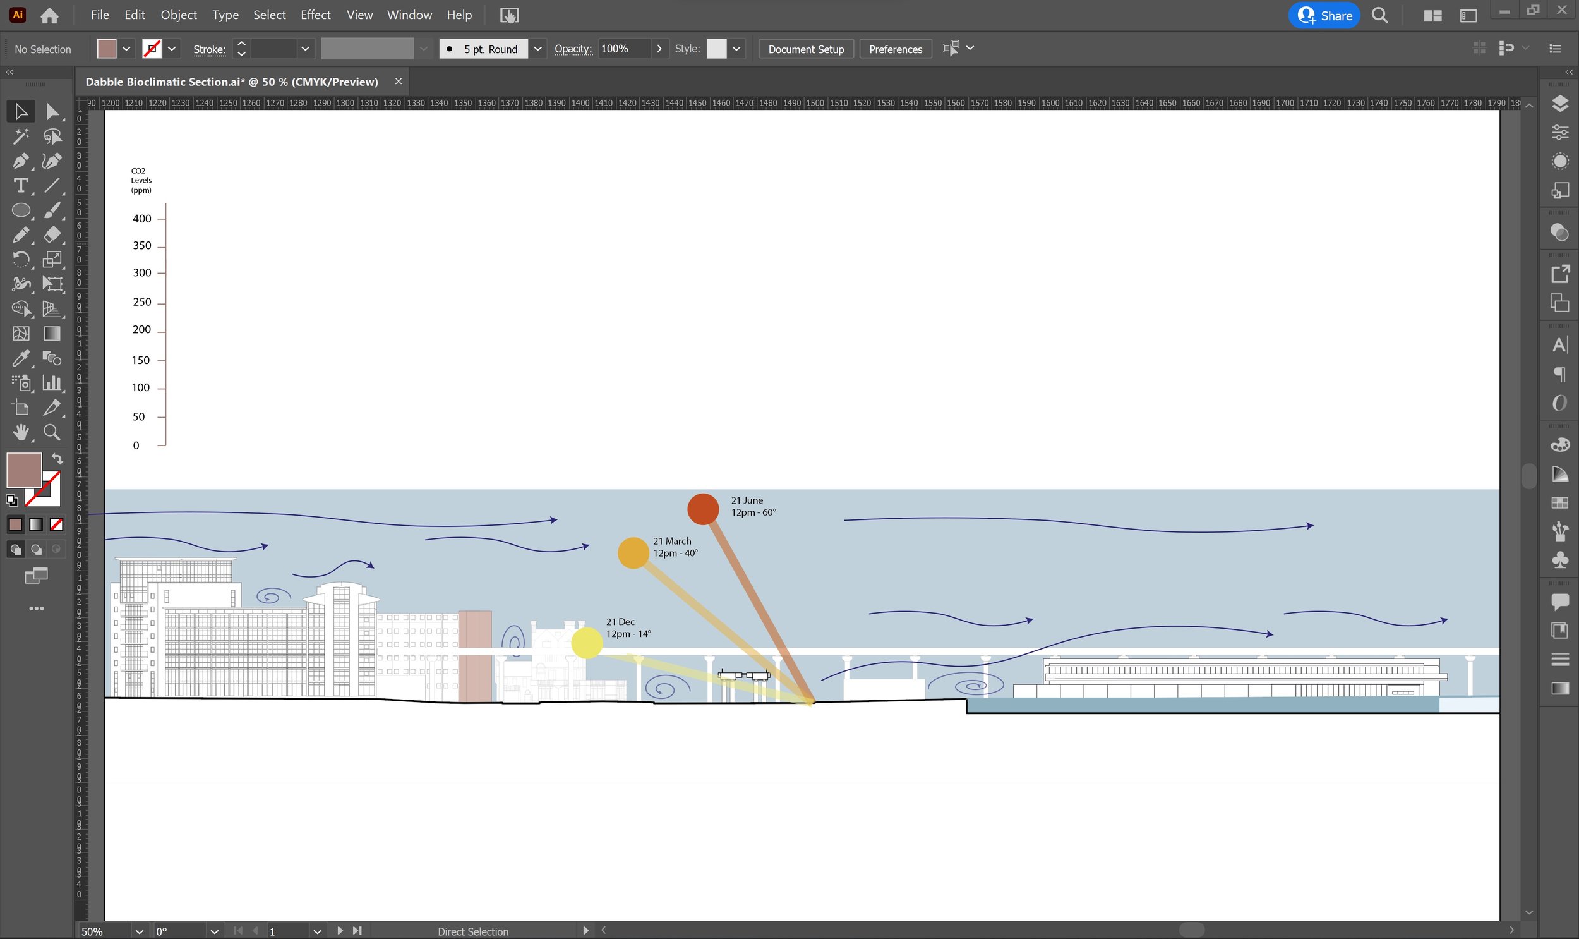Select the Blend tool
This screenshot has width=1579, height=939.
pos(52,358)
